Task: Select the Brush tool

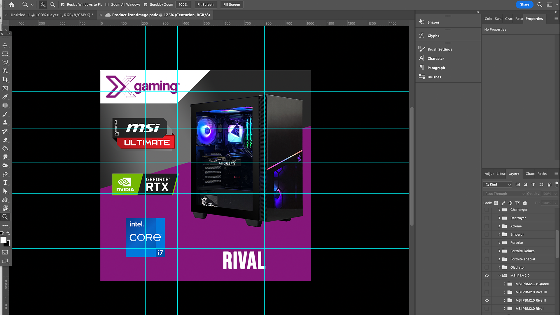Action: point(5,114)
